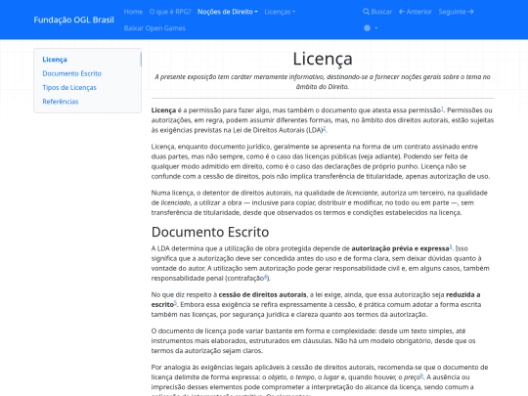Click the Fundação OGL Brasil brand link
Viewport: 528px width, 396px height.
73,20
